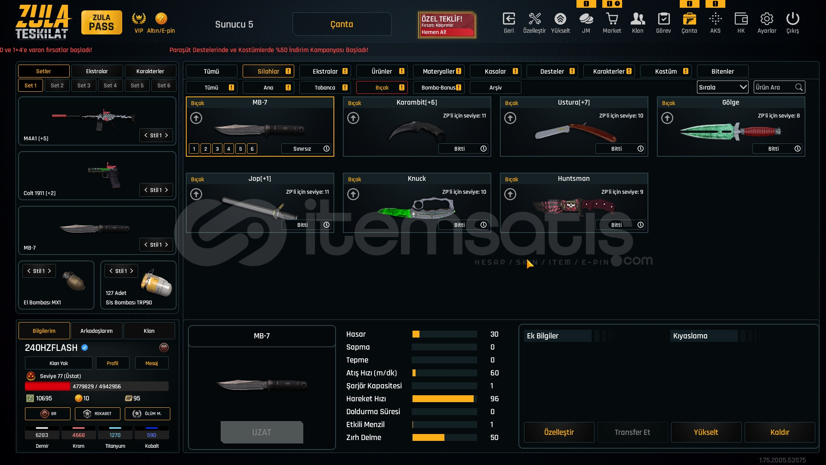The height and width of the screenshot is (465, 826).
Task: Previous style arrow for M4A1 [+5]
Action: (x=146, y=135)
